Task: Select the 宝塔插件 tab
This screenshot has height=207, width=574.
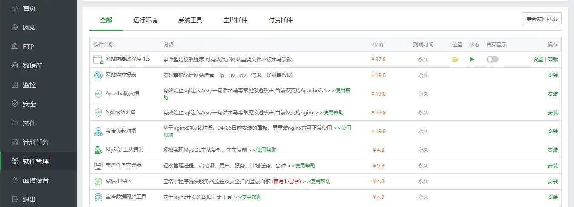Action: tap(235, 20)
